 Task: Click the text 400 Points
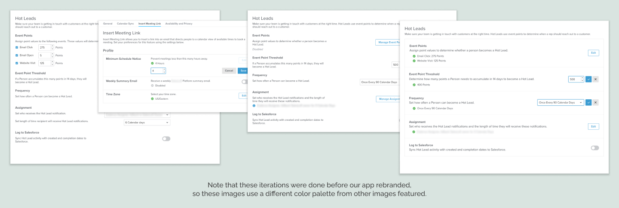point(423,85)
